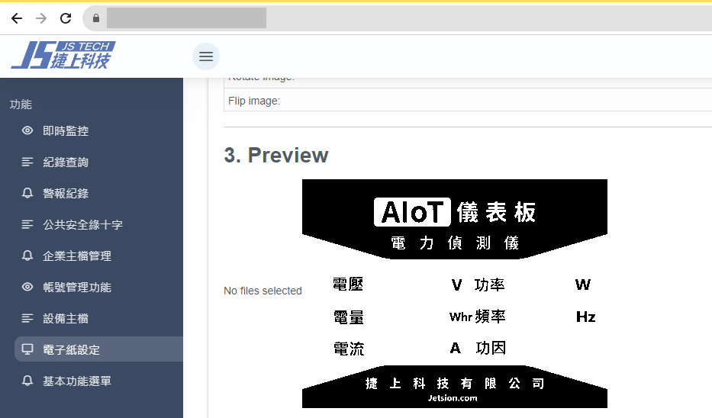Viewport: 712px width, 418px height.
Task: Reload the page with the refresh button
Action: click(66, 18)
